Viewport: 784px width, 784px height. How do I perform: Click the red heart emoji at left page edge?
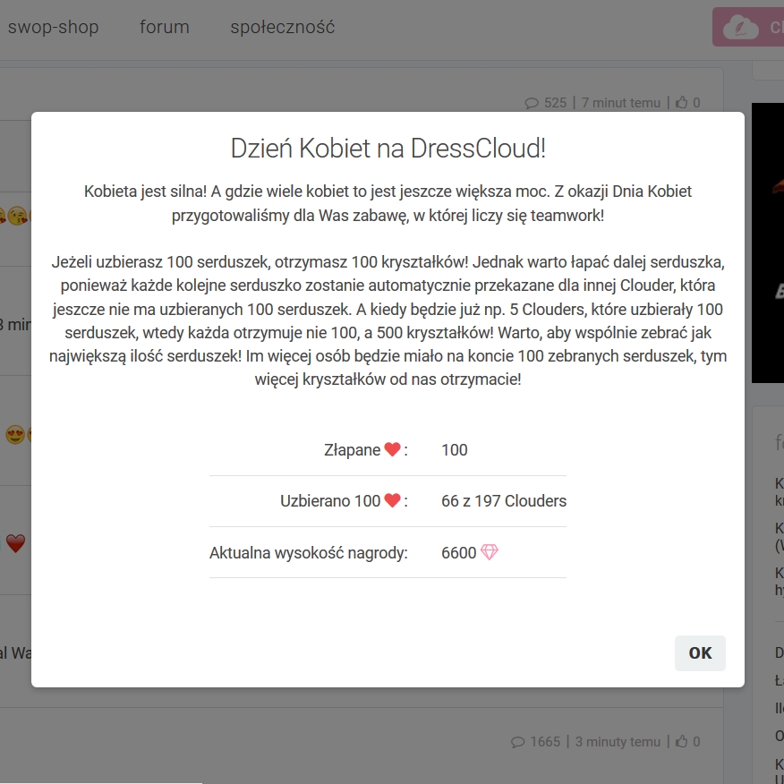(15, 543)
